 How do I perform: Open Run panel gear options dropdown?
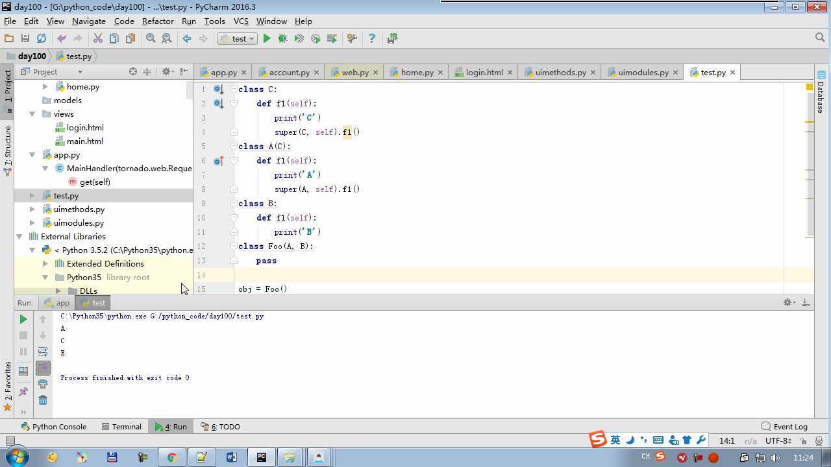pos(789,302)
